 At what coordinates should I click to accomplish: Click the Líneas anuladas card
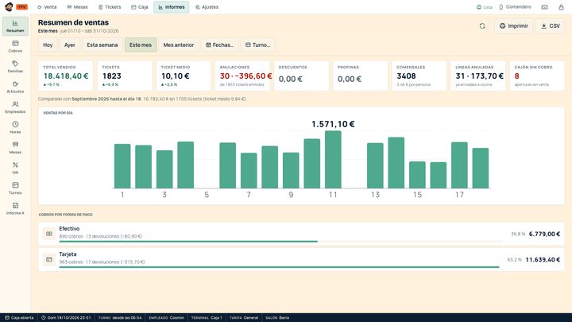tap(478, 76)
